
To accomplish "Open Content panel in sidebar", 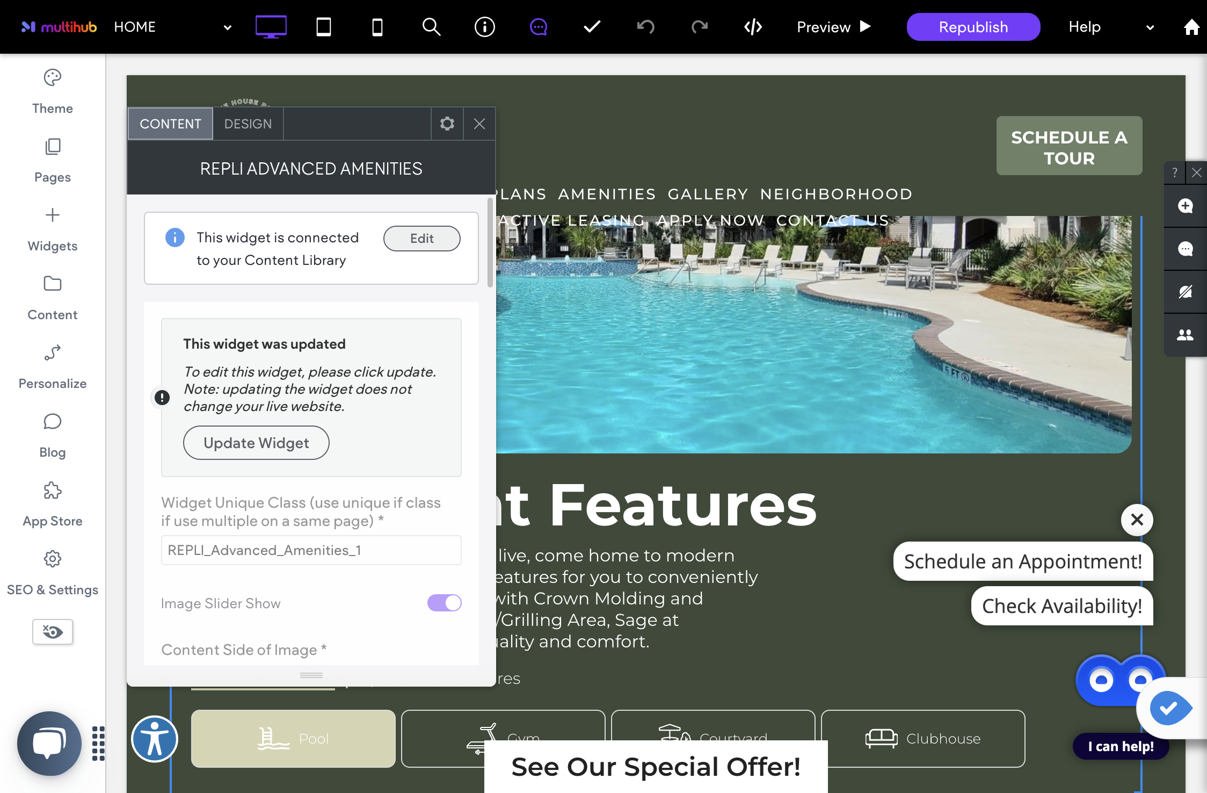I will tap(53, 298).
